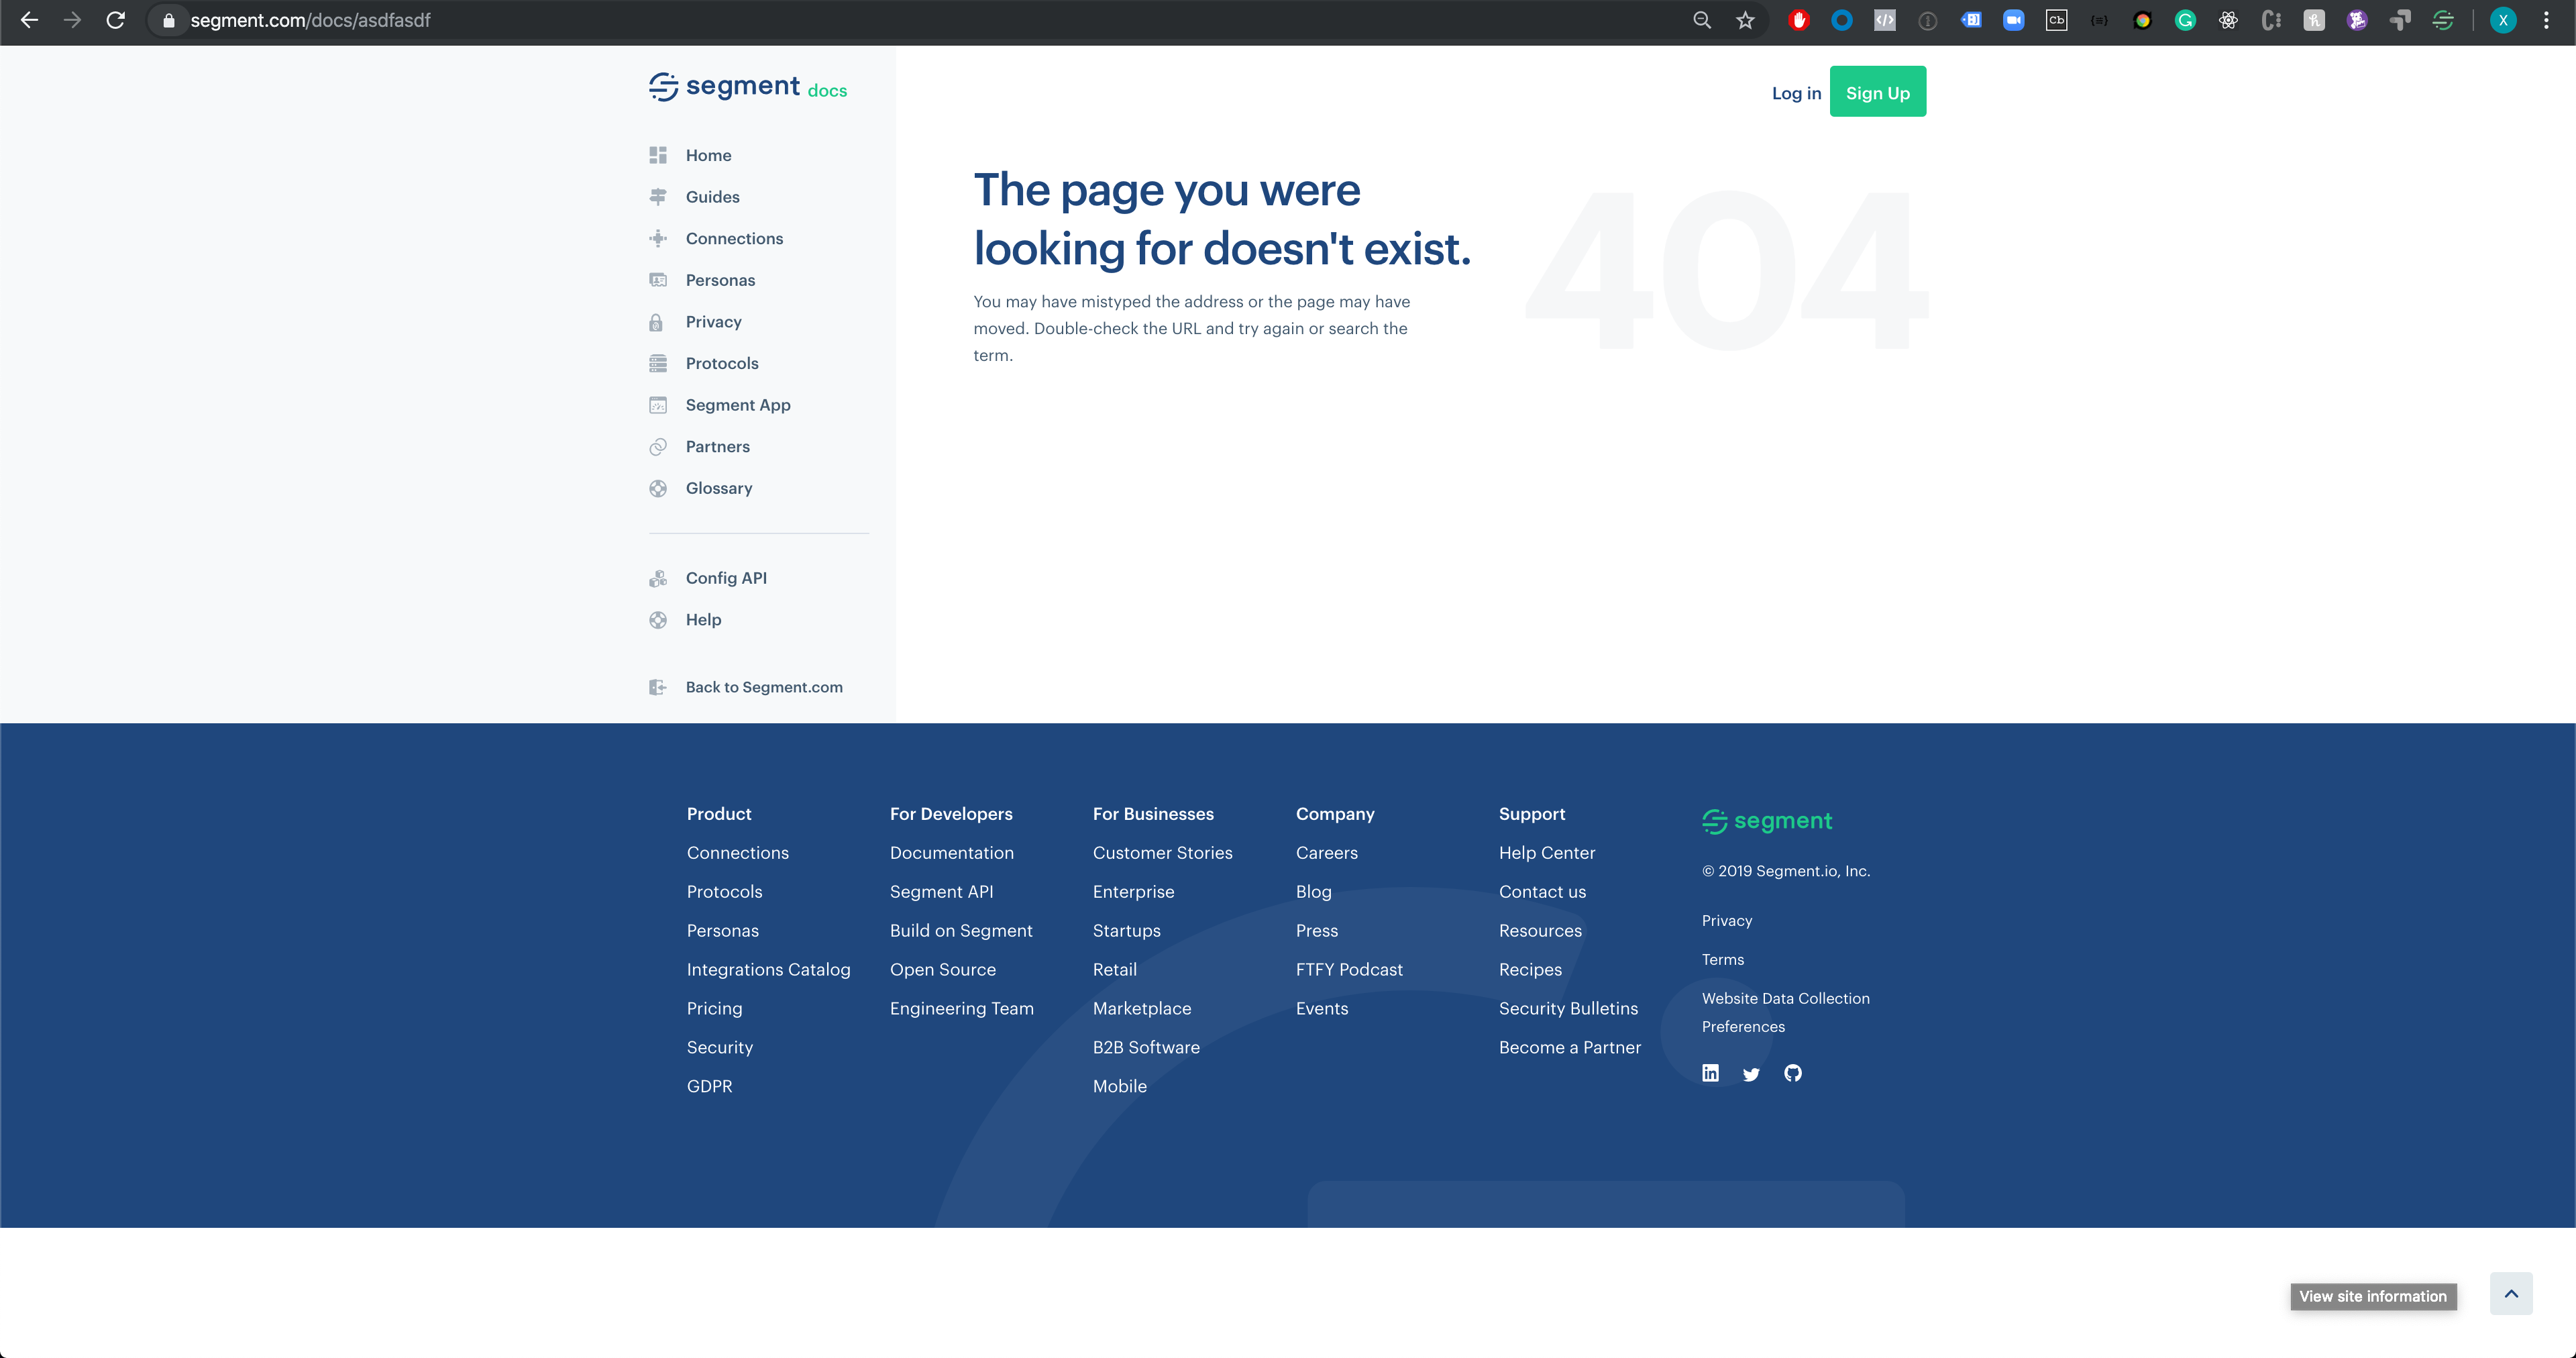Open the Chrome profile avatar X
Screen dimensions: 2576x1358
2503,20
